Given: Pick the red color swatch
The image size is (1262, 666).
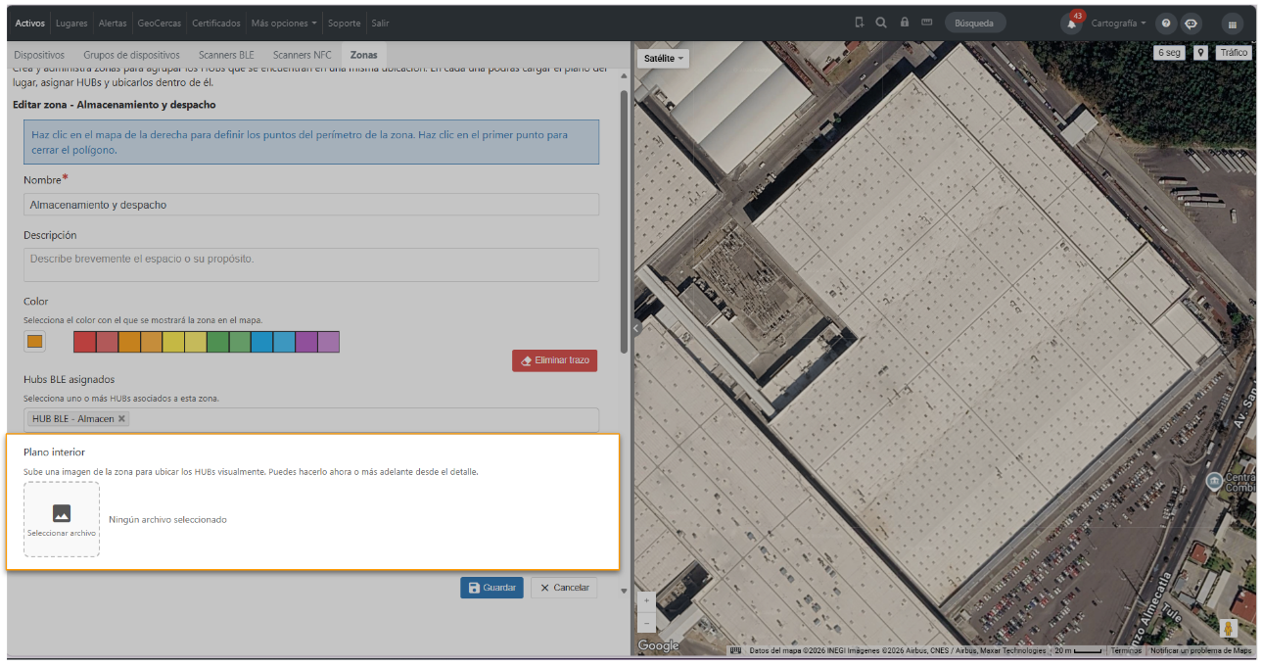Looking at the screenshot, I should click(84, 342).
